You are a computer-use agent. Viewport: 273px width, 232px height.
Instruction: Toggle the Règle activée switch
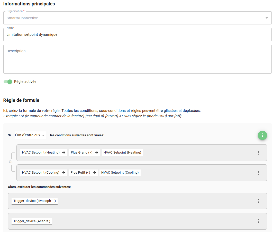click(8, 82)
